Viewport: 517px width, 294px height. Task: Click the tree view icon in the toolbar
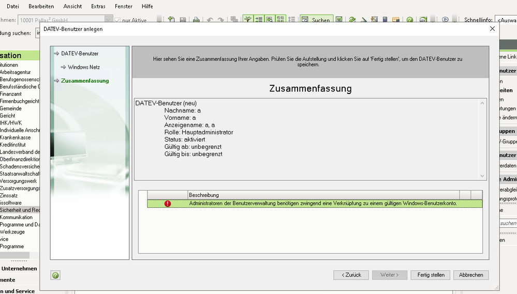click(247, 20)
